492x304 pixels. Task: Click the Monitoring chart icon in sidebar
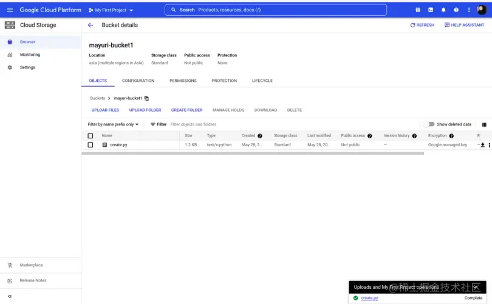[x=10, y=55]
